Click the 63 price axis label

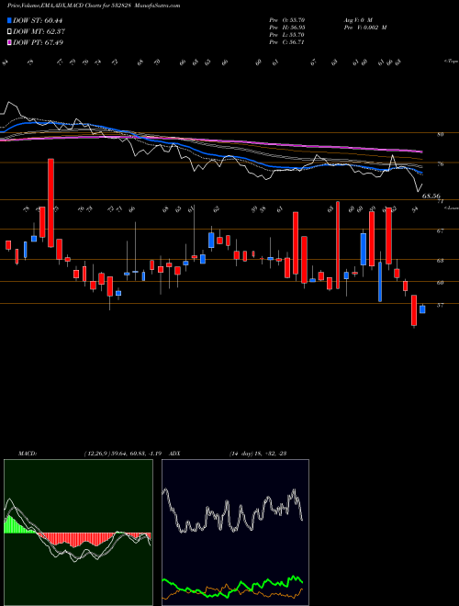click(441, 261)
